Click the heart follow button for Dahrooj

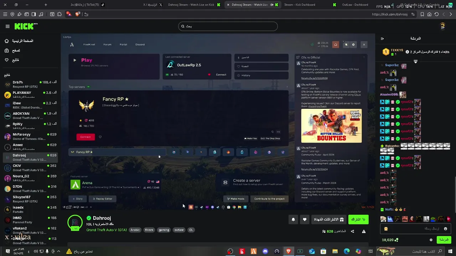305,220
